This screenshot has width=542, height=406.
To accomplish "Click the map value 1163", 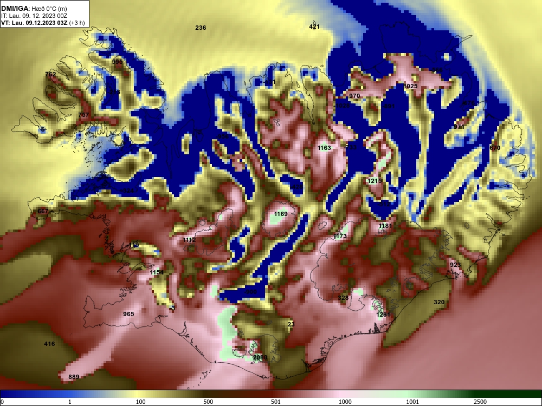I will click(324, 148).
